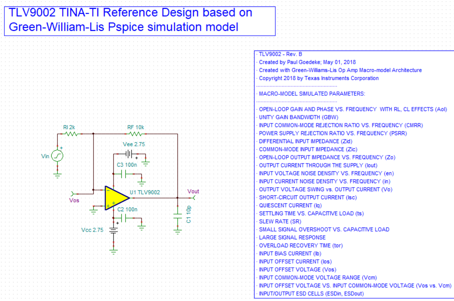The height and width of the screenshot is (301, 454).
Task: Click the 'C1 10p' vertical label
Action: [188, 214]
